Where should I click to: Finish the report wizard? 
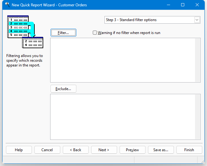[x=189, y=150]
